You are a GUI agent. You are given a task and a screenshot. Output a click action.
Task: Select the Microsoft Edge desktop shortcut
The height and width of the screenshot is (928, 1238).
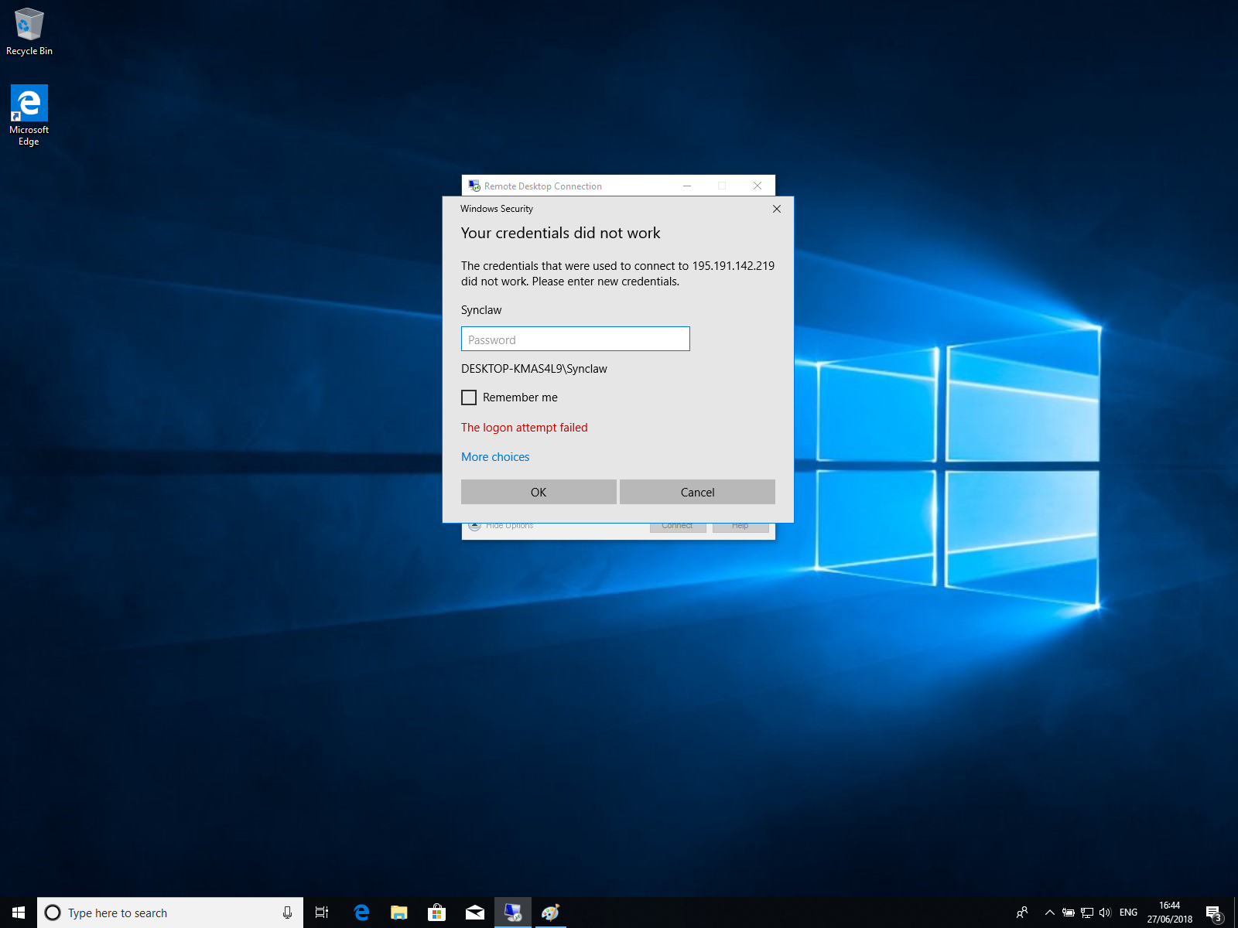click(29, 115)
